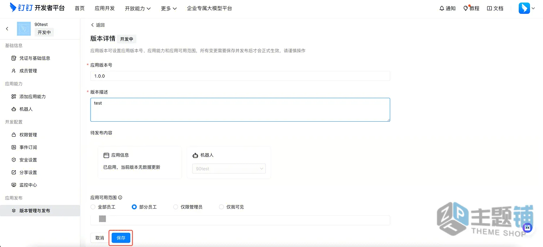Click the security settings shield icon
Viewport: 543px width, 247px height.
coord(14,160)
